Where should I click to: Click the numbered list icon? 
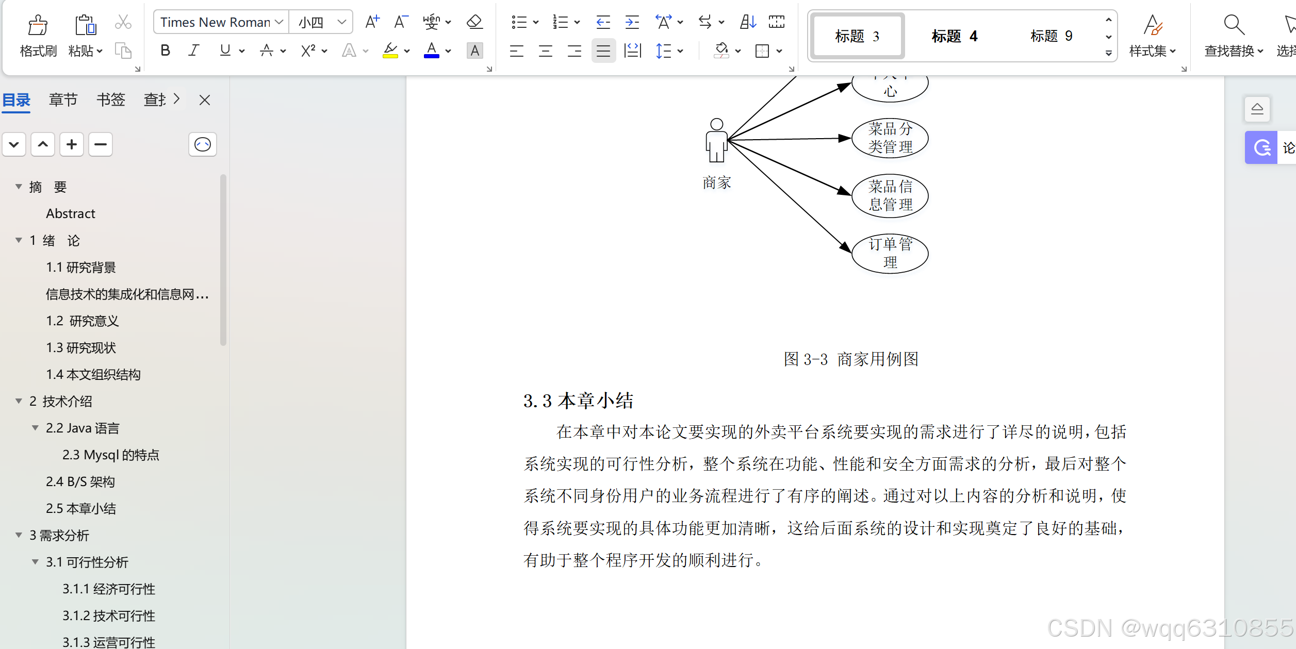560,22
